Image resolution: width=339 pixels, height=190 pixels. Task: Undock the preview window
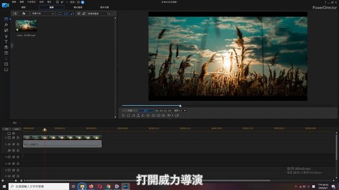click(177, 116)
